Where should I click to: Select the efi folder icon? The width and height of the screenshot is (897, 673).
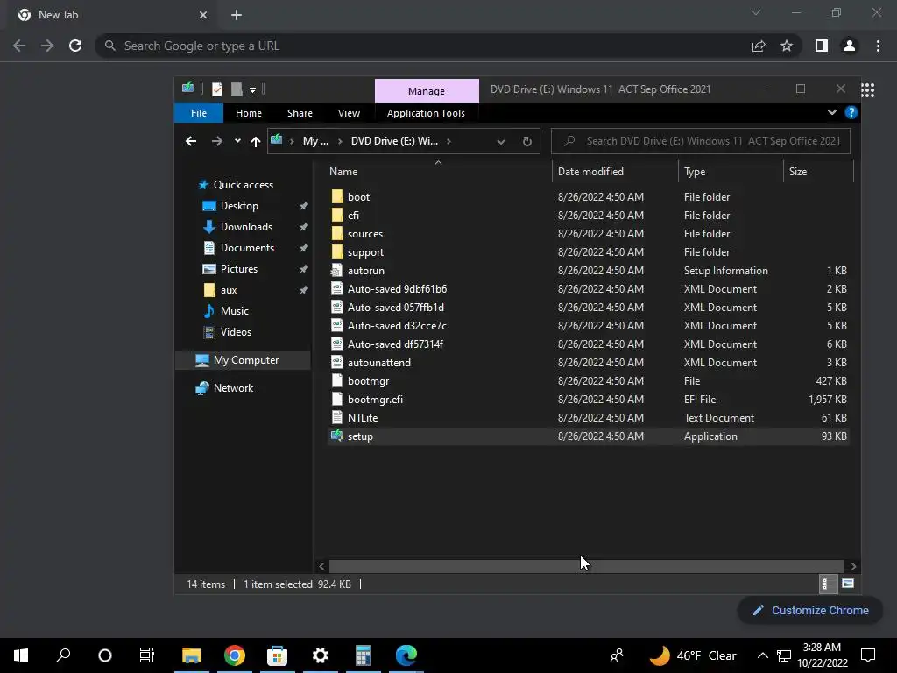click(337, 216)
